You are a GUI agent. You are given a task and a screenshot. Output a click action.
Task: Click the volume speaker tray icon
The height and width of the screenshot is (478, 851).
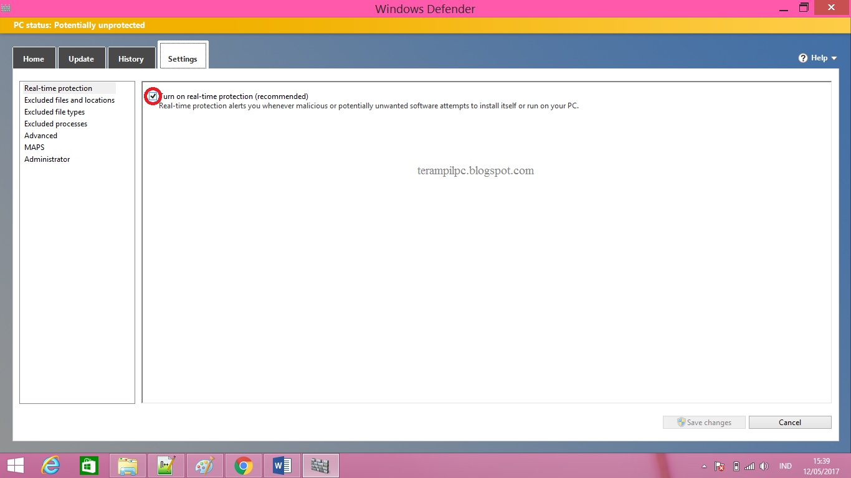point(764,466)
